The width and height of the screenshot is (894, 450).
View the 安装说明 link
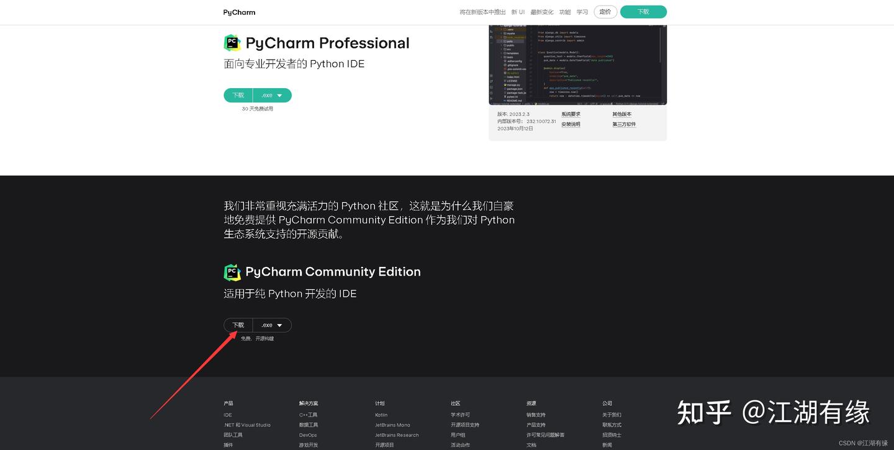tap(570, 124)
